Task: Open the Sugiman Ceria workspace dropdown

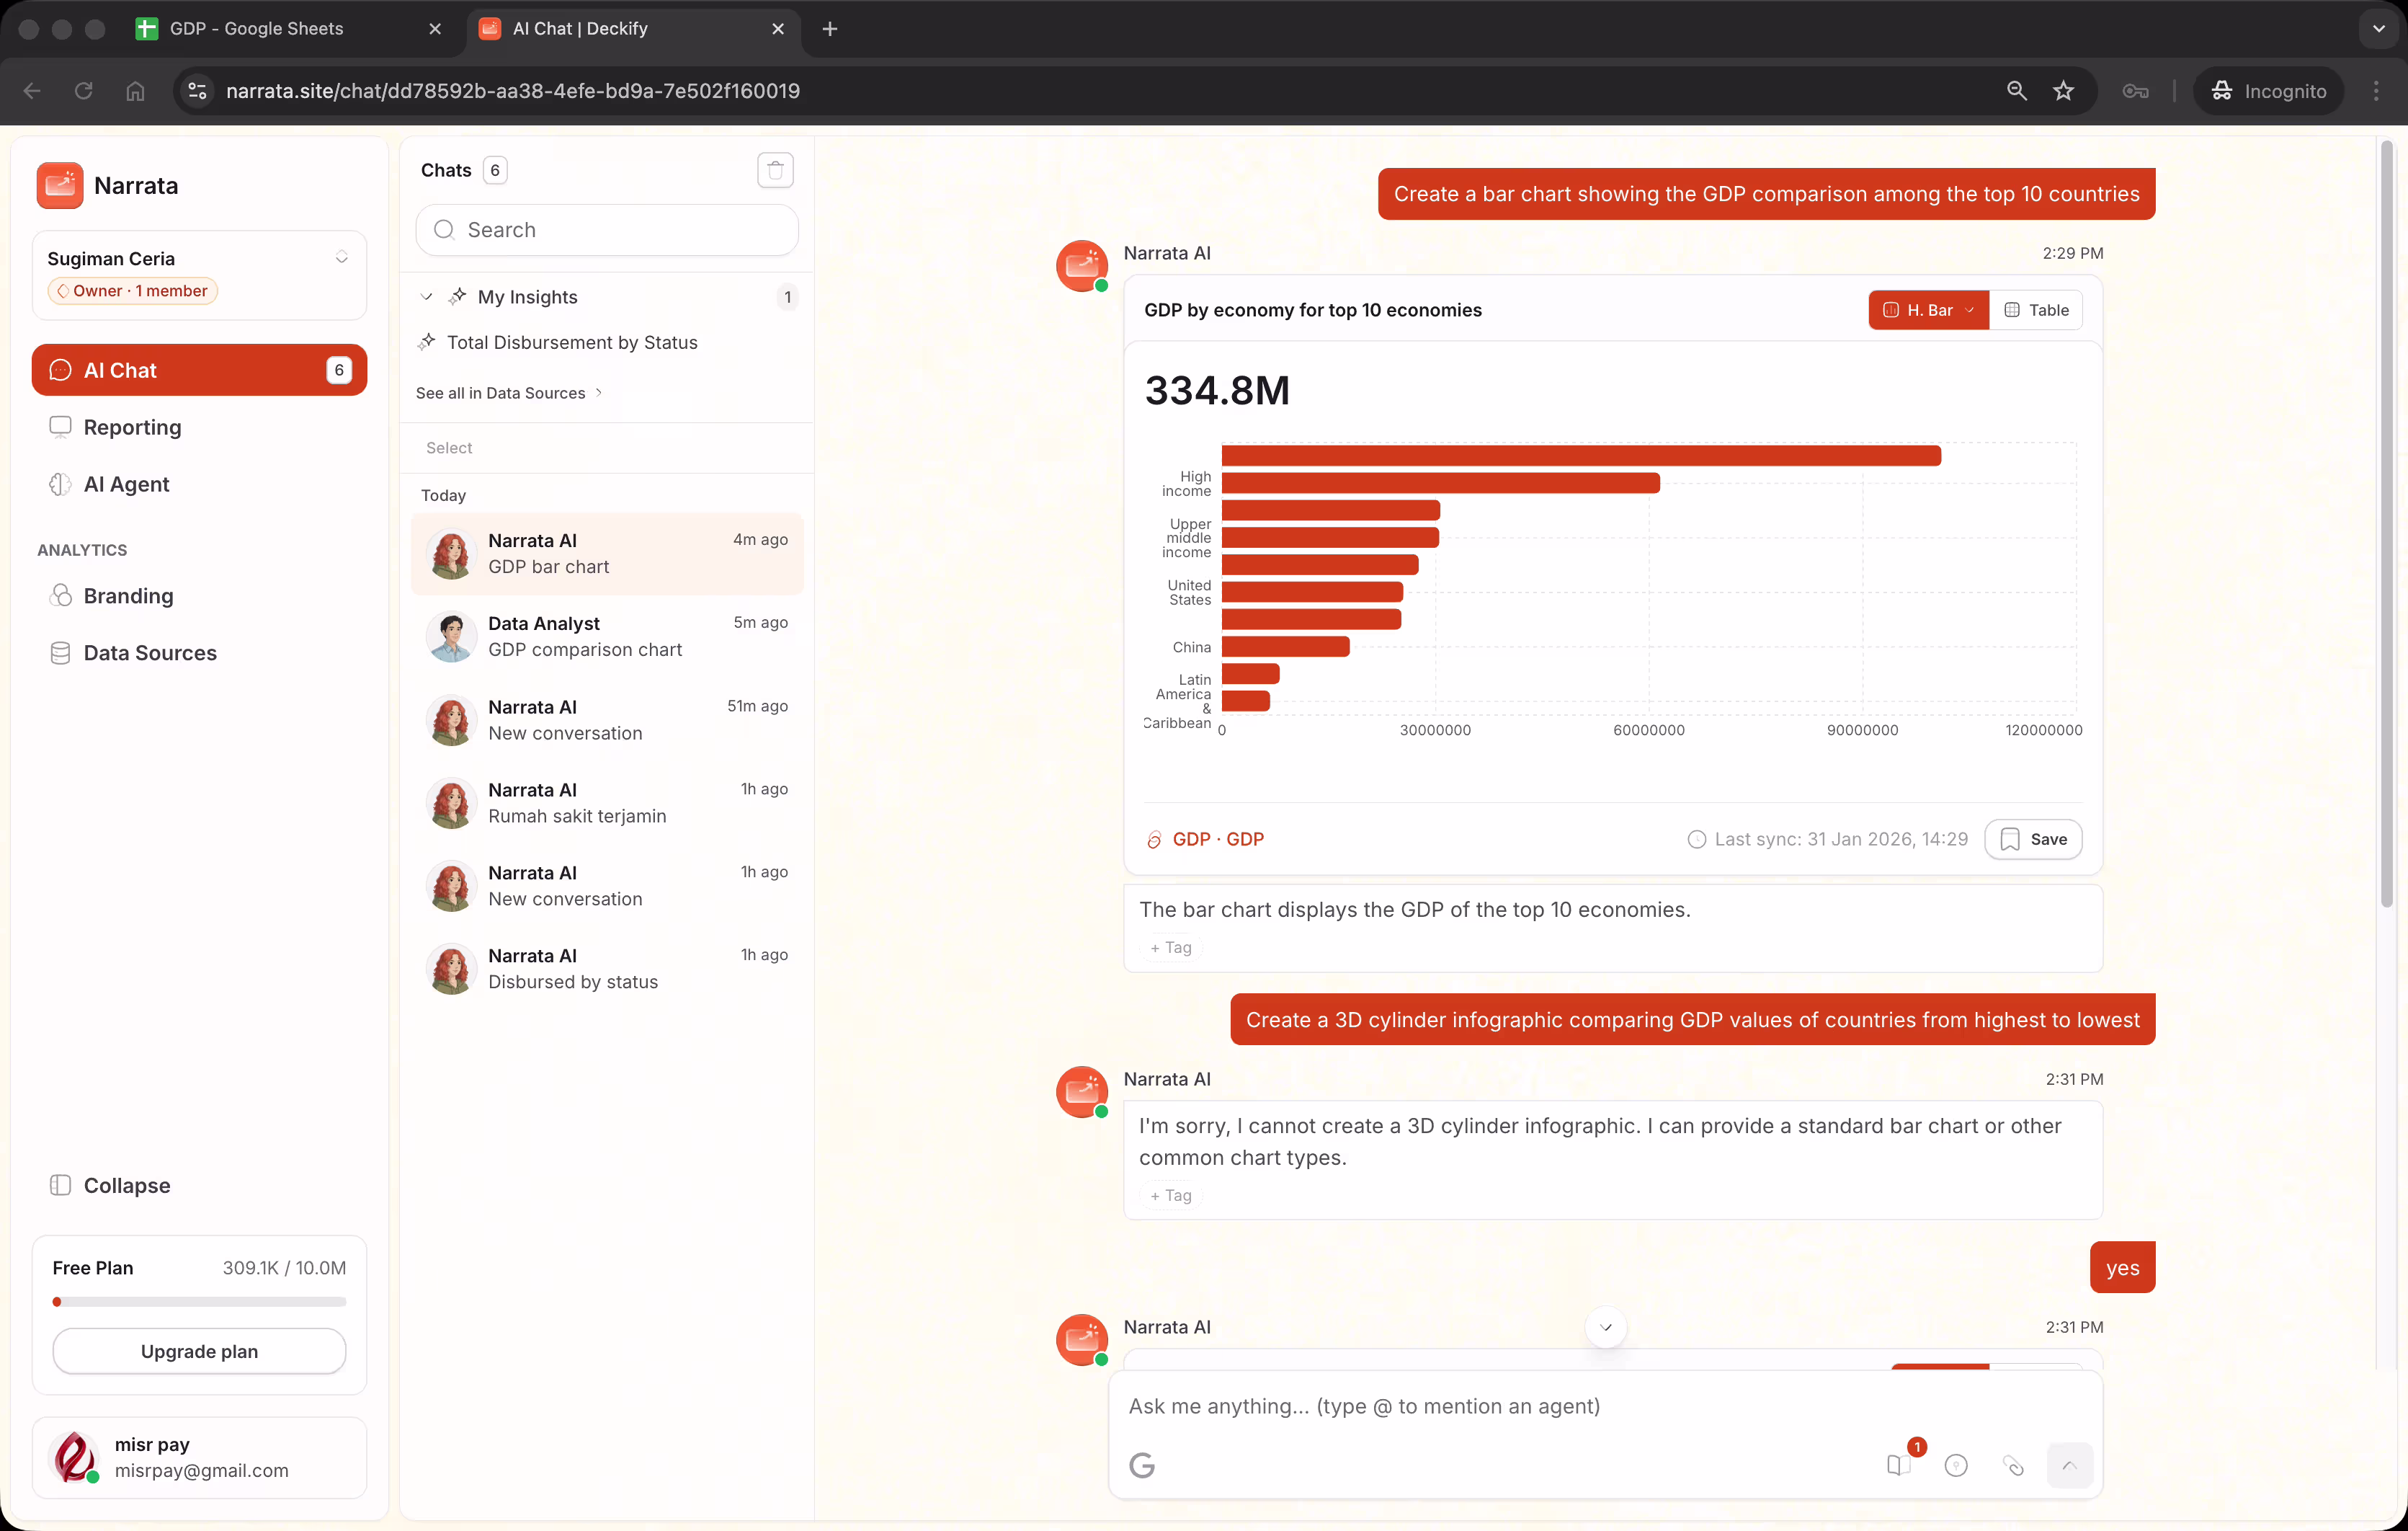Action: pyautogui.click(x=343, y=257)
